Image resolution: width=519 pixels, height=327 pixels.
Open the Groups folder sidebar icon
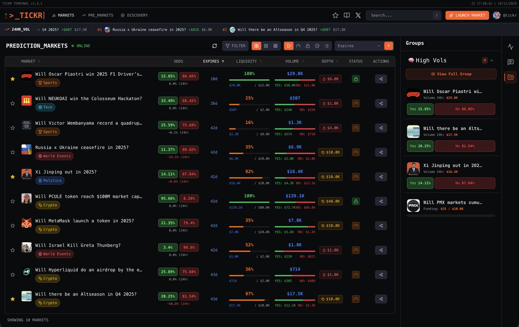click(511, 77)
